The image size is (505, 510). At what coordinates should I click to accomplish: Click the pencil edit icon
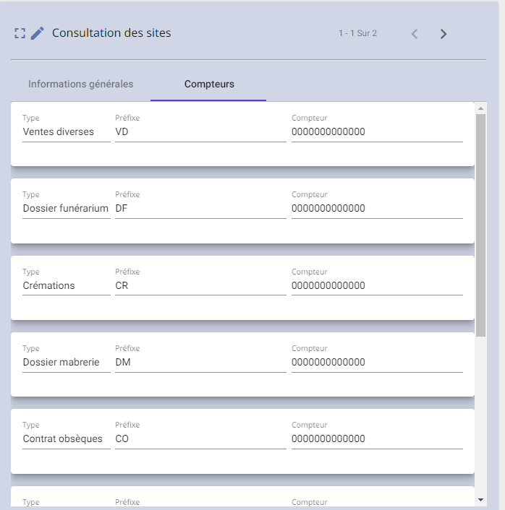click(x=37, y=33)
